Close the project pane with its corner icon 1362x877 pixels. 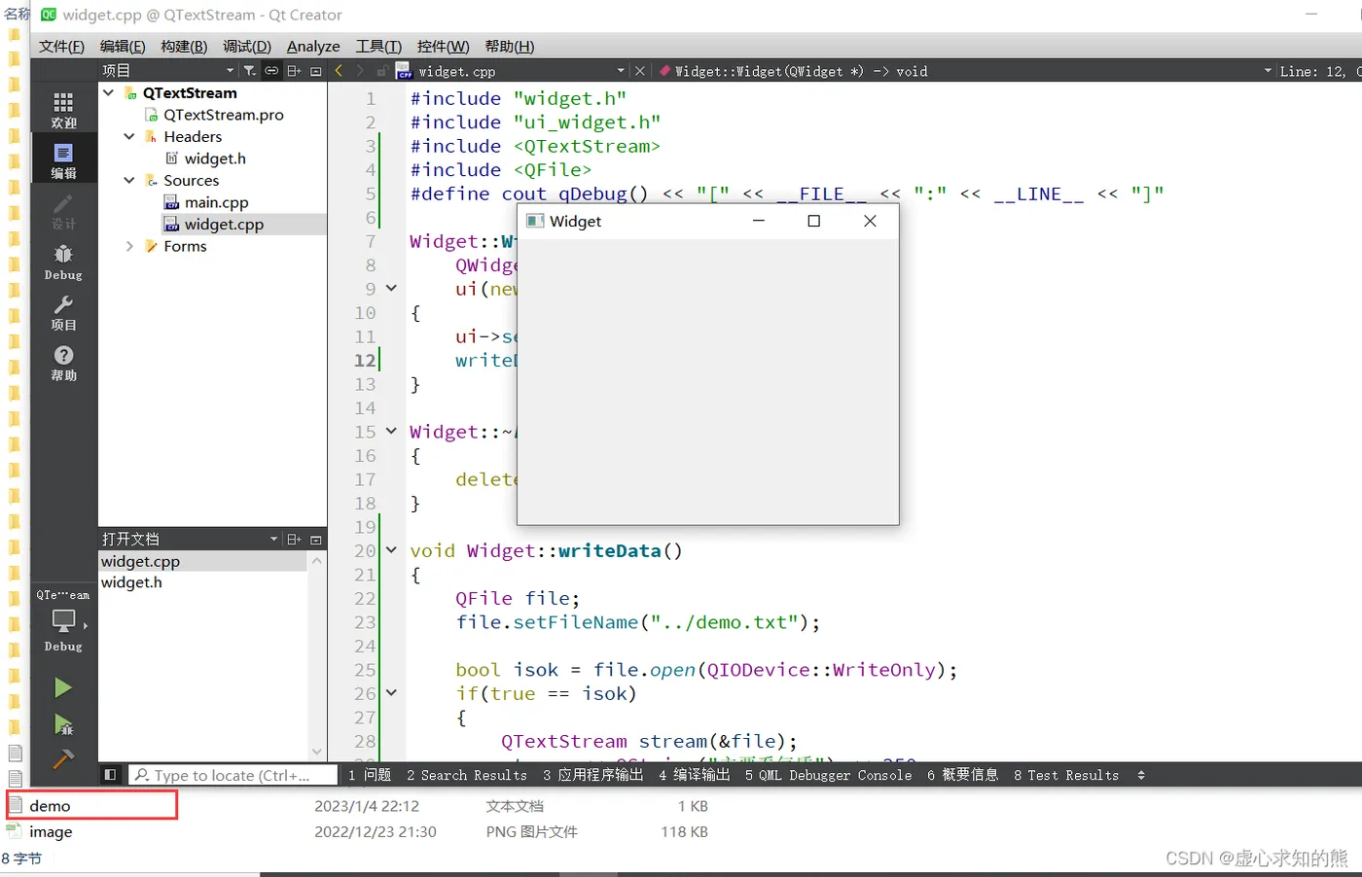click(316, 71)
